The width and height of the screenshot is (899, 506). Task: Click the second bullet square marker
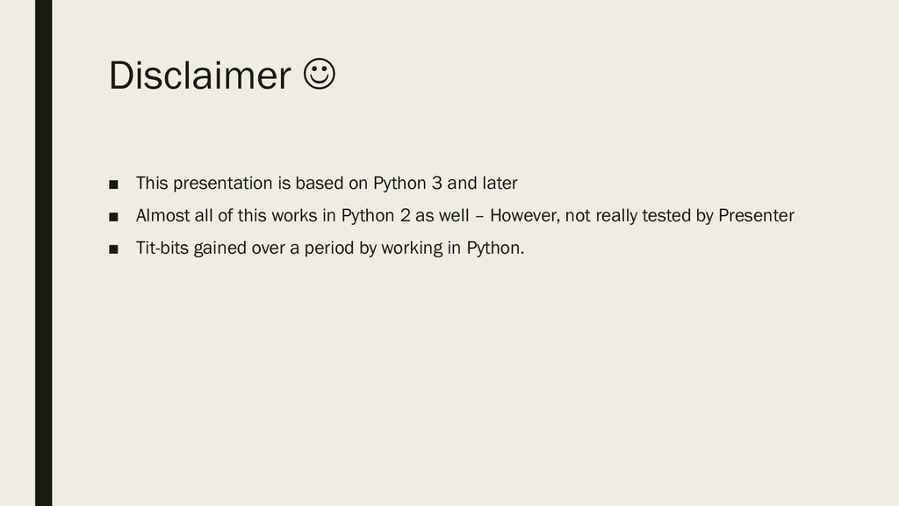[113, 217]
